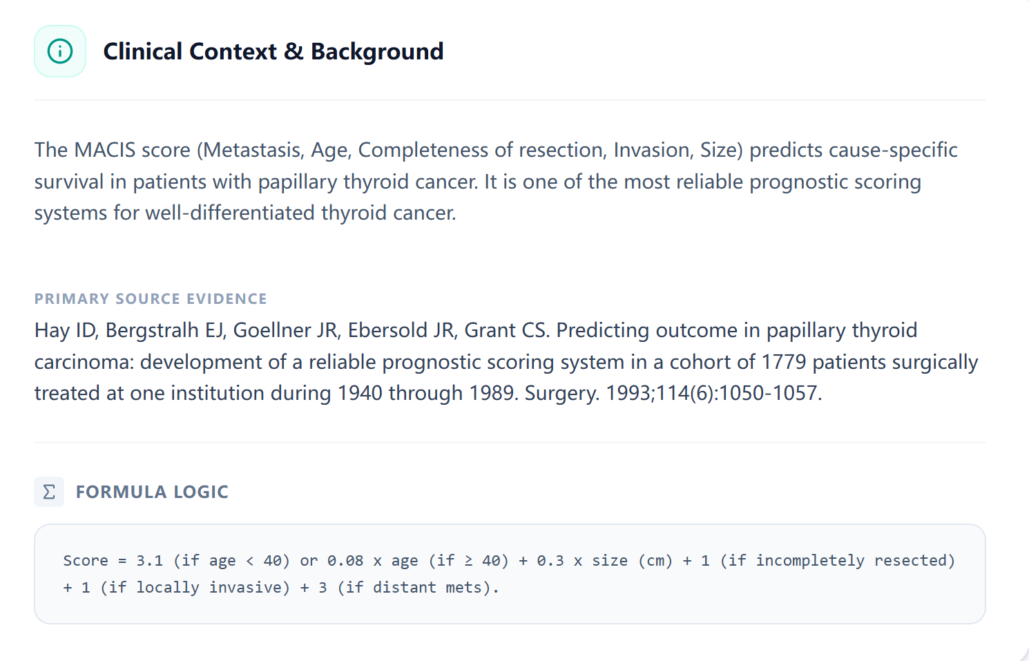Click "(if incompletely resected)" formula term
This screenshot has height=661, width=1029.
click(x=838, y=560)
